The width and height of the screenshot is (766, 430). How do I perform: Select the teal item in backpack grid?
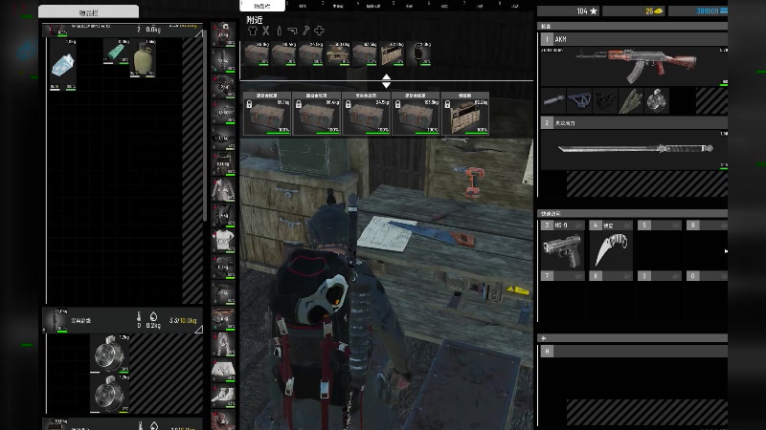[x=116, y=52]
